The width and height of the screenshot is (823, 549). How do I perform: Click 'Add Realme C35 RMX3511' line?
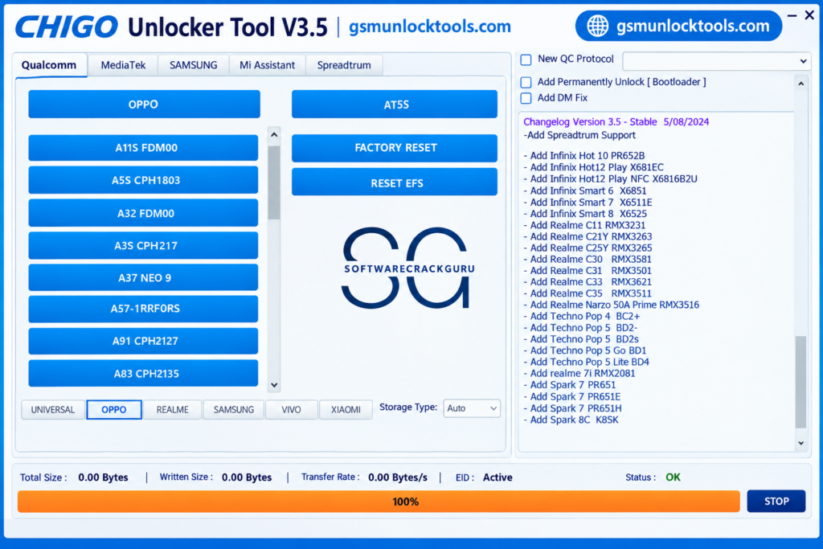[x=588, y=293]
